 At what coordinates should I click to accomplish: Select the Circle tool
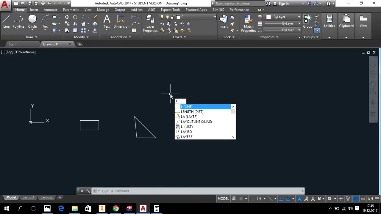point(32,22)
